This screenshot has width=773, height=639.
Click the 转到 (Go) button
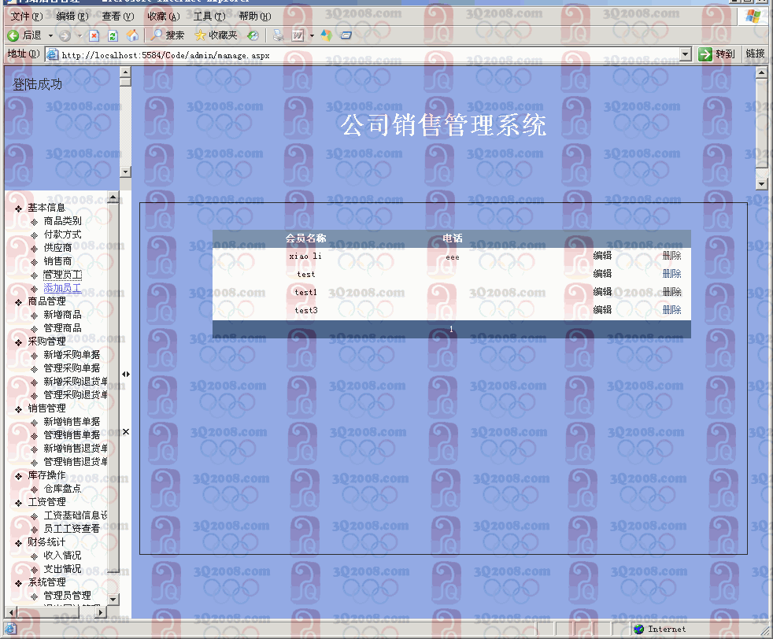(717, 54)
